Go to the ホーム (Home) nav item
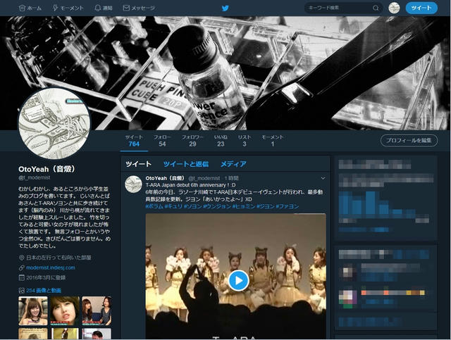The width and height of the screenshot is (451, 340). click(30, 8)
